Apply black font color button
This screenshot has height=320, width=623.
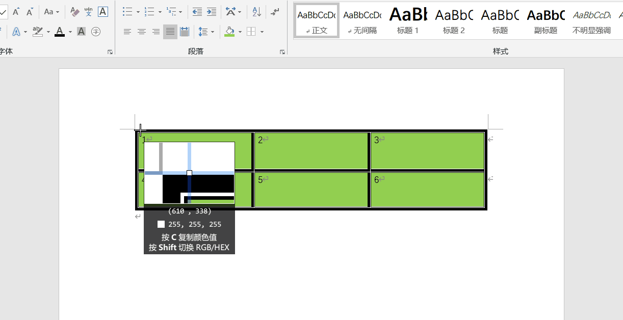click(60, 32)
